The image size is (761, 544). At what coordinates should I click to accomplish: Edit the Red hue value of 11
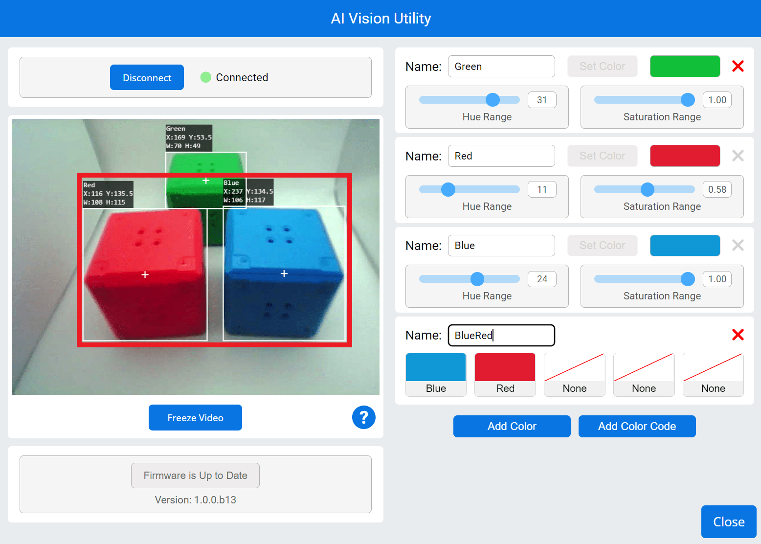point(541,189)
